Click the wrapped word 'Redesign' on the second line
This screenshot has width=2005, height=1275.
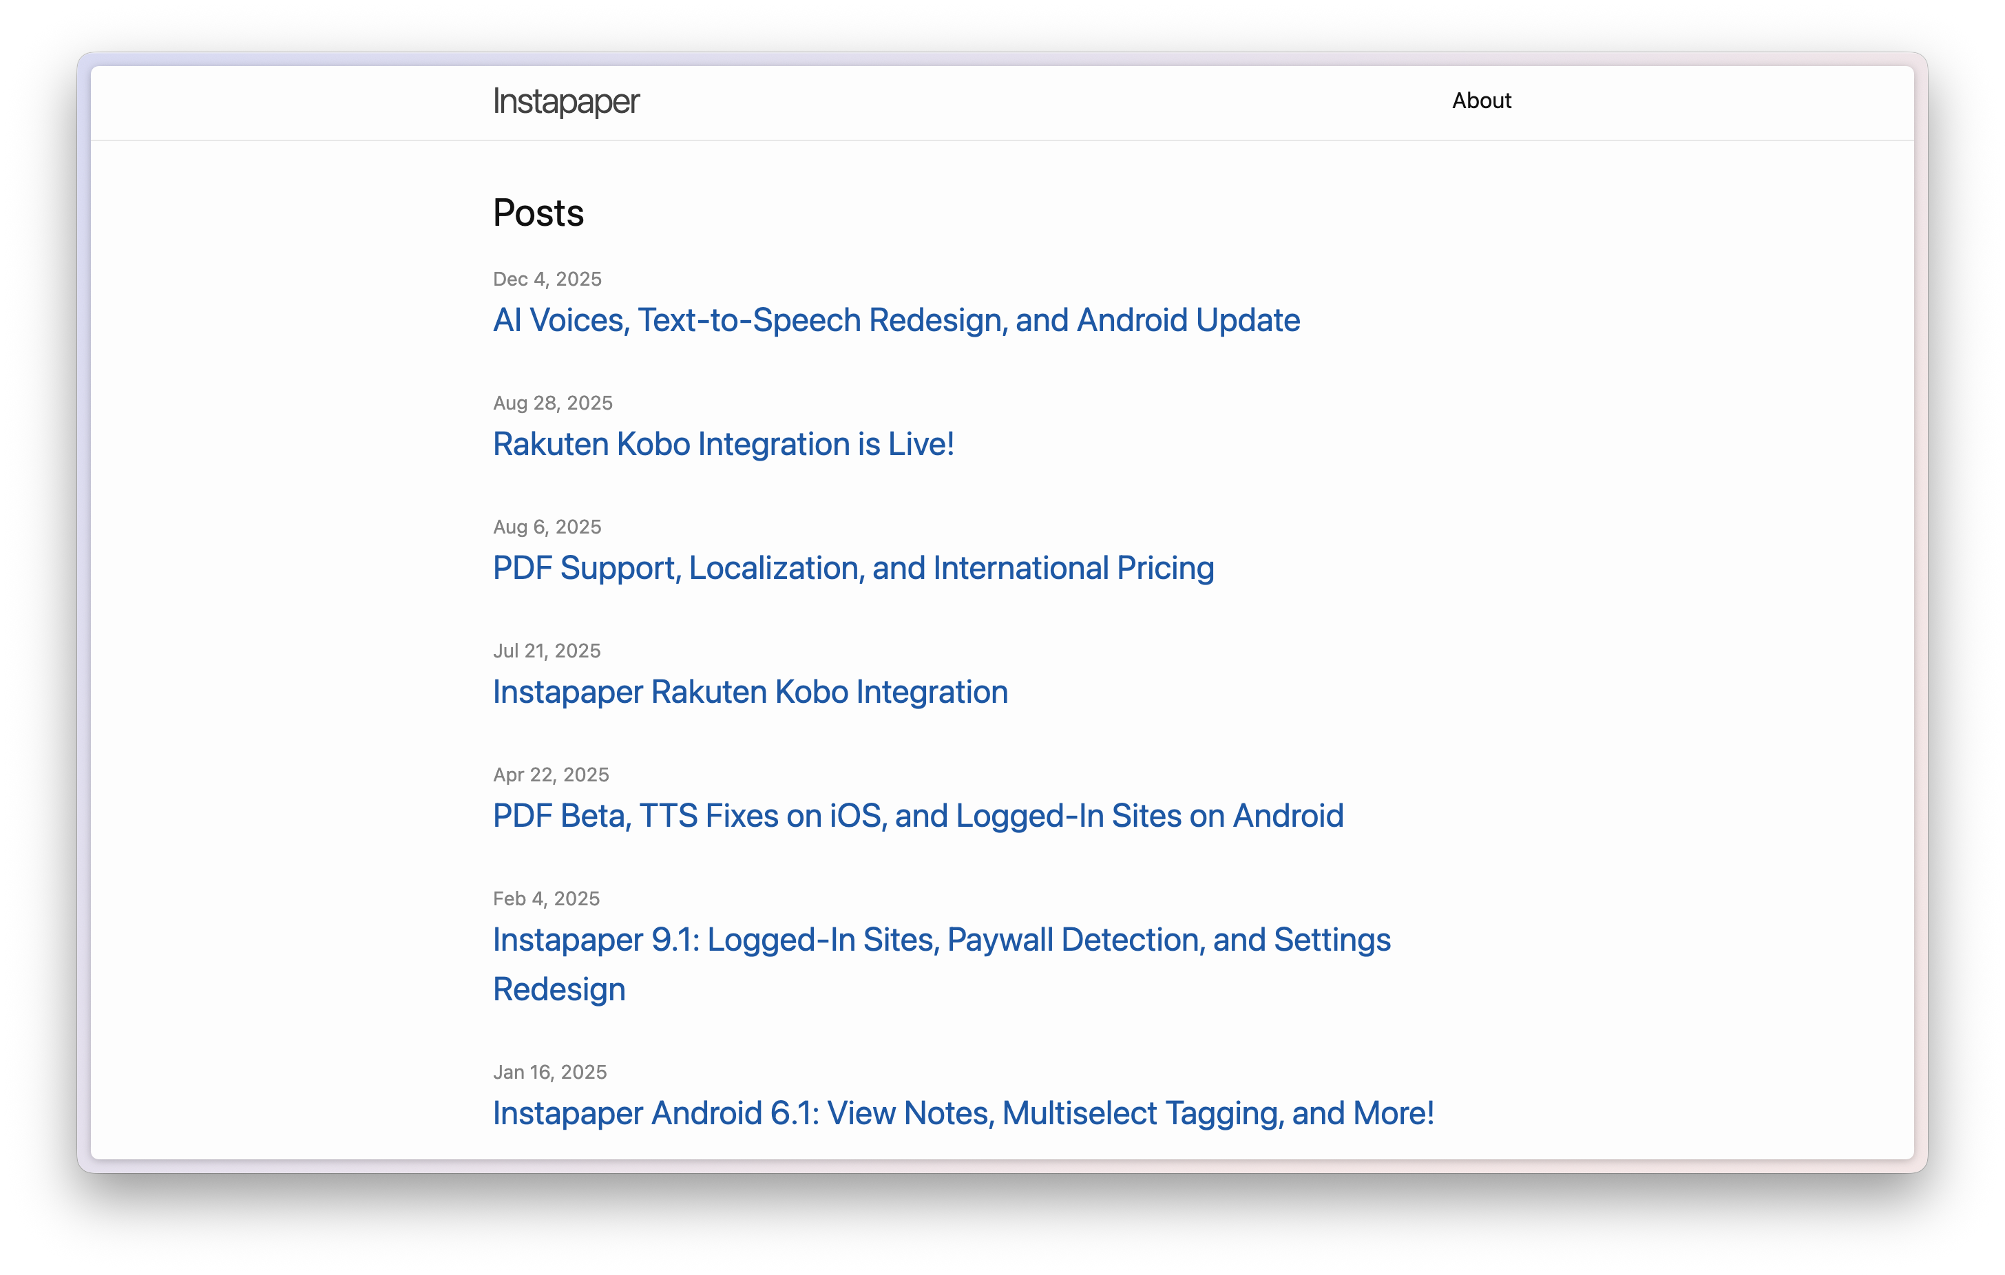pos(558,990)
